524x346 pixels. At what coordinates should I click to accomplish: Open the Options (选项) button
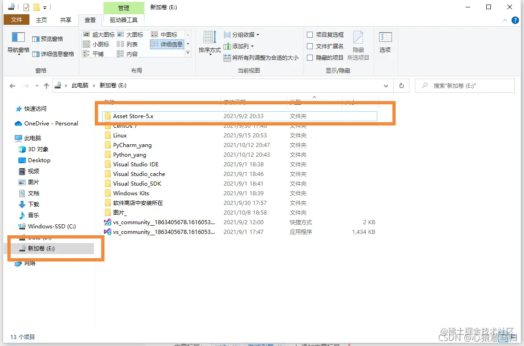pos(385,42)
